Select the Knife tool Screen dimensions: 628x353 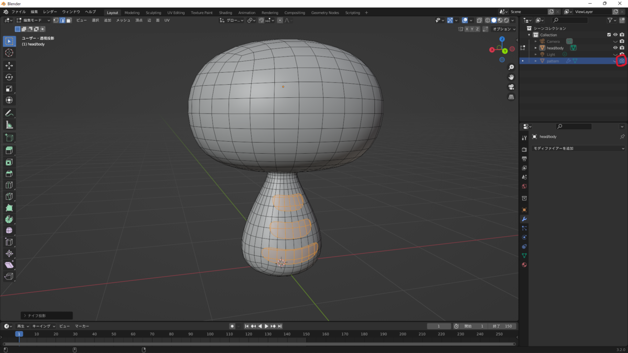(x=9, y=197)
